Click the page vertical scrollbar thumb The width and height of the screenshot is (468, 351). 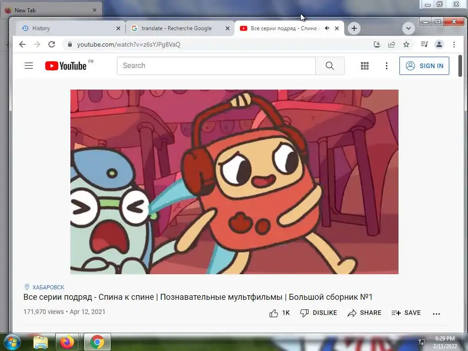coord(460,66)
